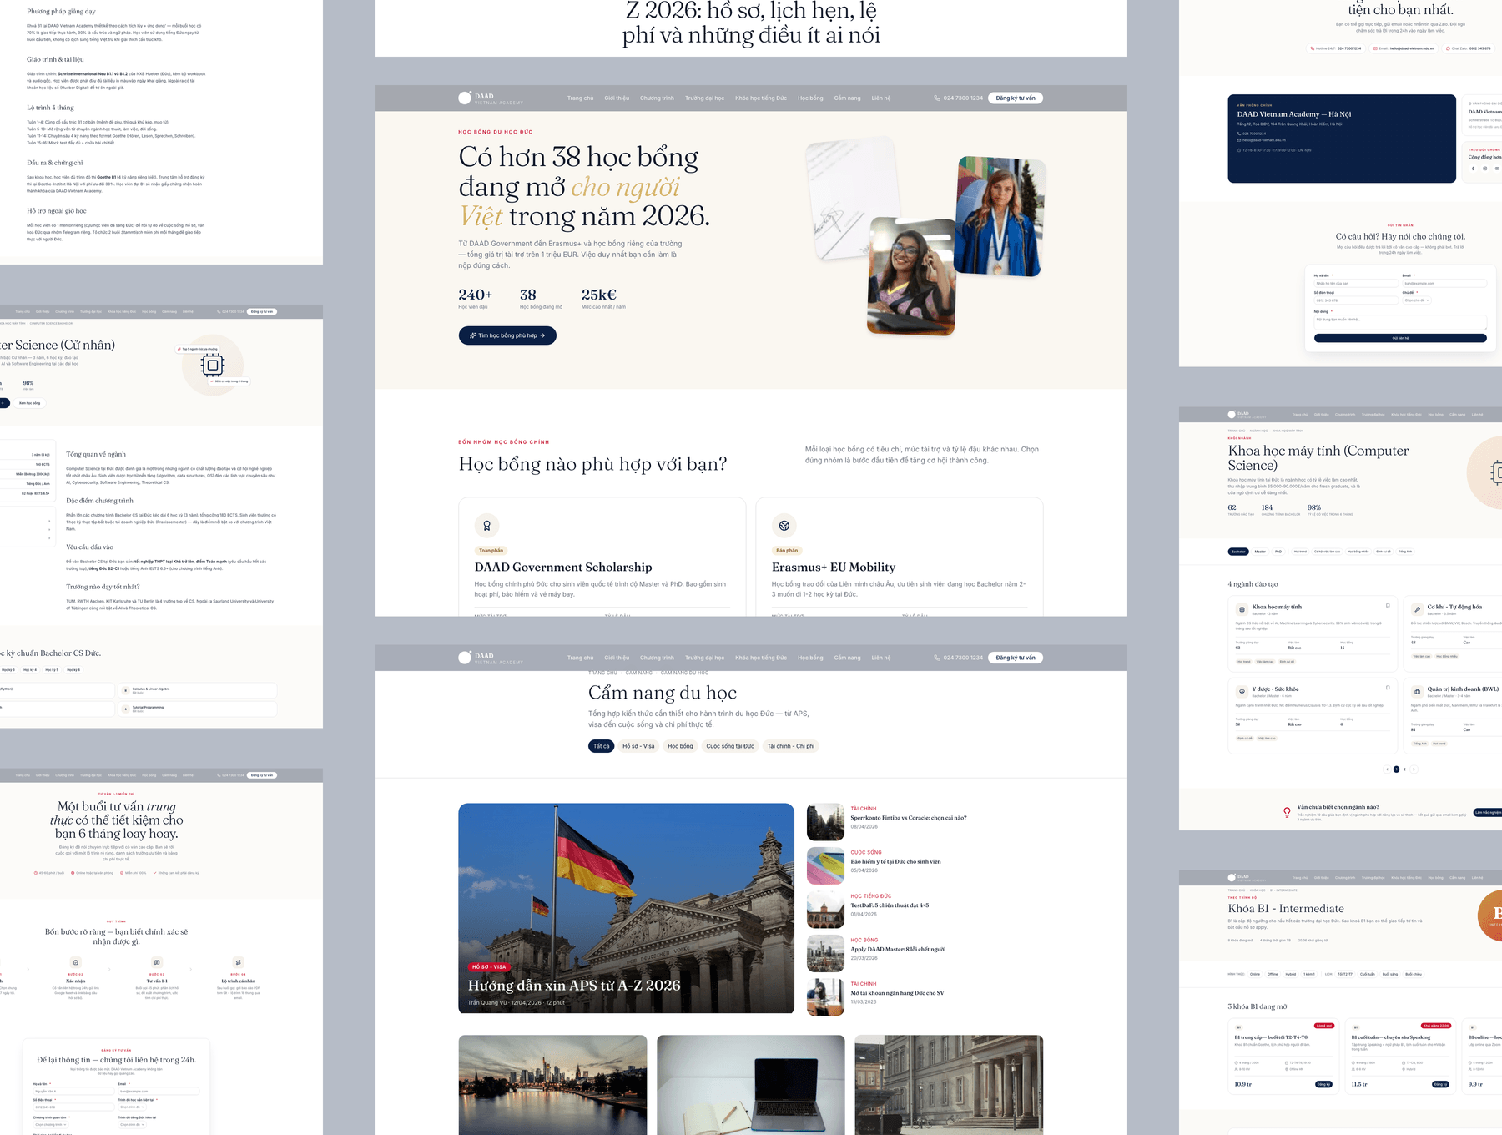Screen dimensions: 1502x1135
Task: Open the Chủ đề dropdown in the contact form
Action: click(1417, 300)
